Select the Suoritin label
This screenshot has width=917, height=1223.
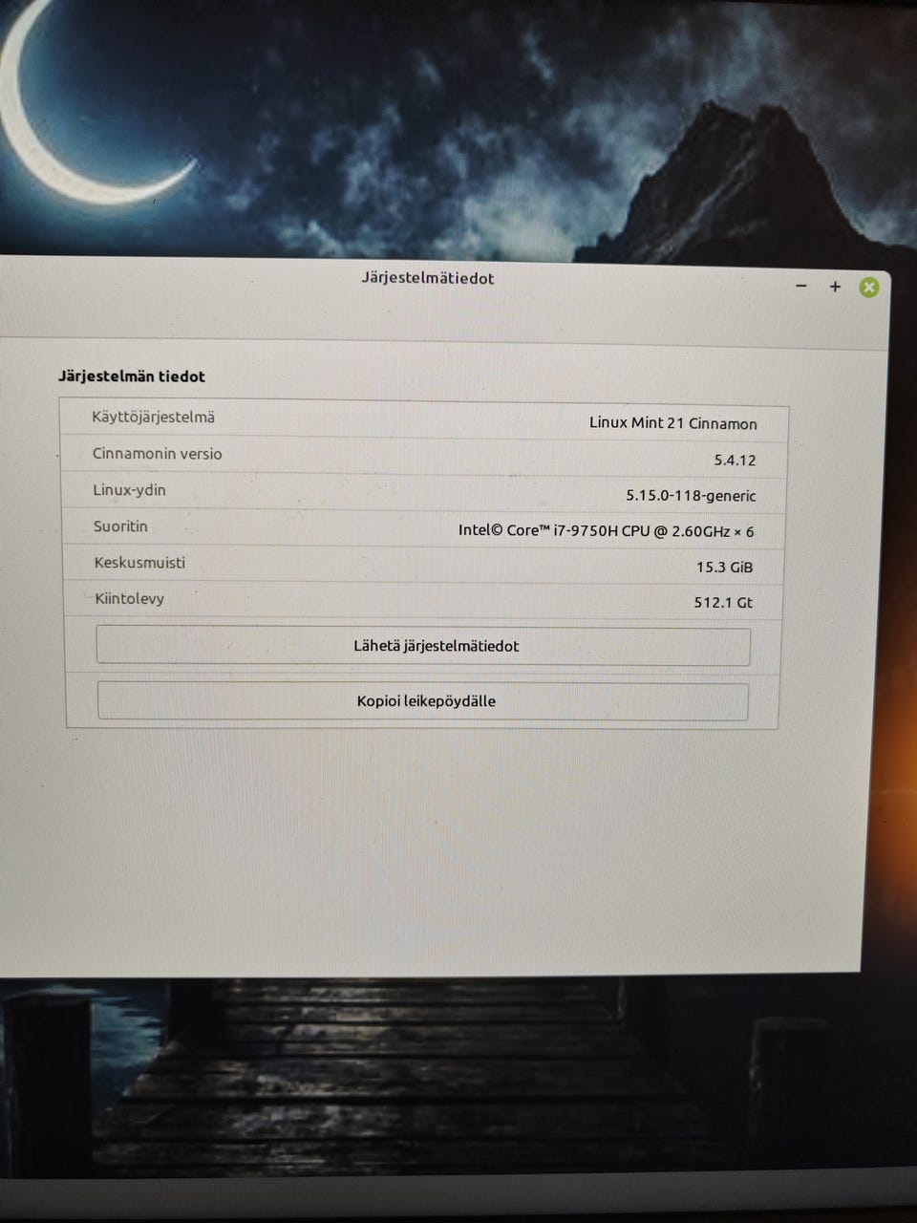coord(120,526)
